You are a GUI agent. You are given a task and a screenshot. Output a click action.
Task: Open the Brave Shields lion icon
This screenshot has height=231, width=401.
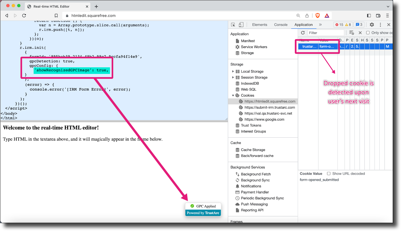point(318,16)
